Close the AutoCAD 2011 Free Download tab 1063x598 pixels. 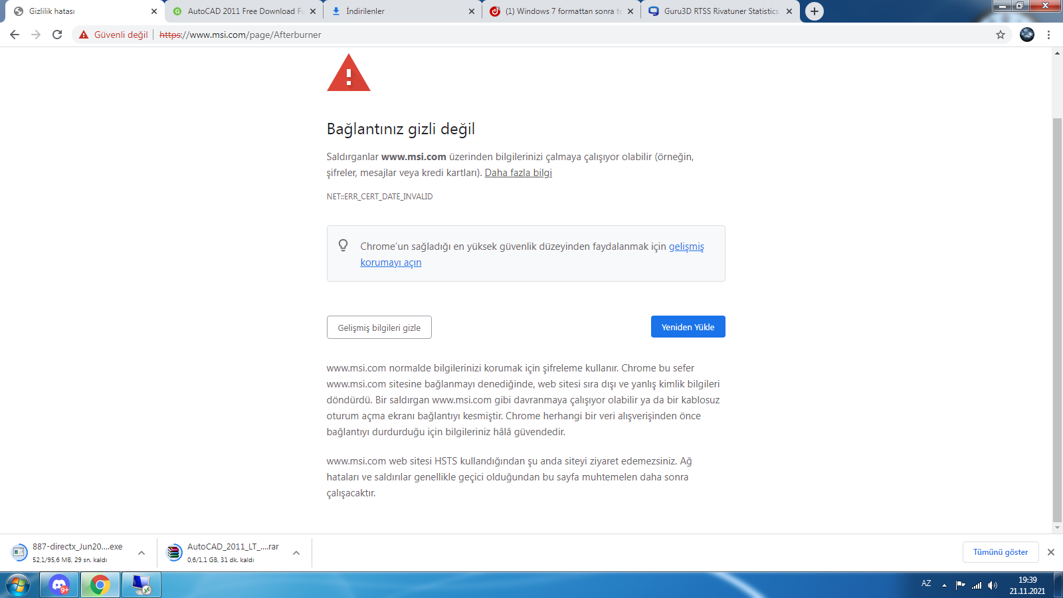point(313,11)
